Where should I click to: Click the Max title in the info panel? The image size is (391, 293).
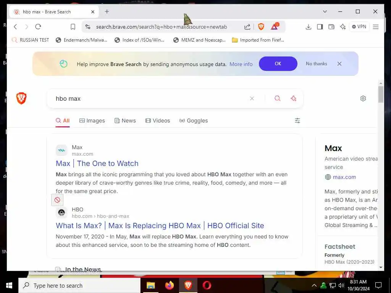click(x=333, y=148)
